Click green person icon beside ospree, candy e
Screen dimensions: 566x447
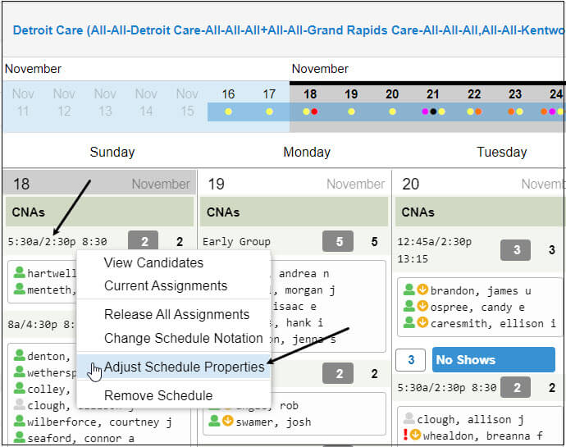(x=409, y=306)
